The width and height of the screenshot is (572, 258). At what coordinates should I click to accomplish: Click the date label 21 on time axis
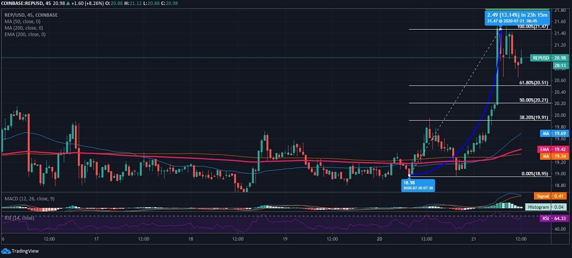click(x=474, y=240)
